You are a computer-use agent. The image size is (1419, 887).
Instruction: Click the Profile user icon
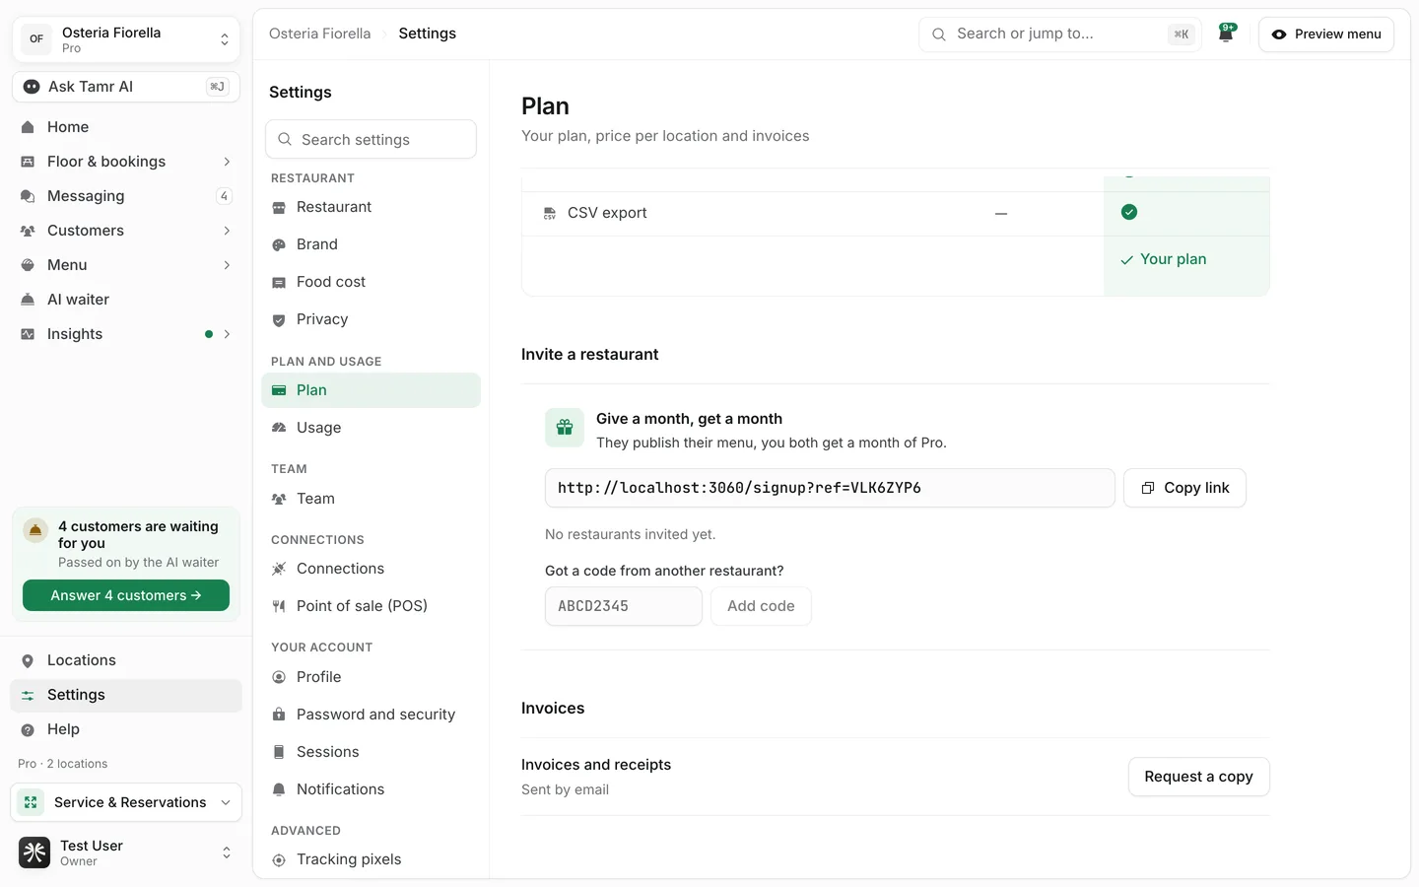279,677
